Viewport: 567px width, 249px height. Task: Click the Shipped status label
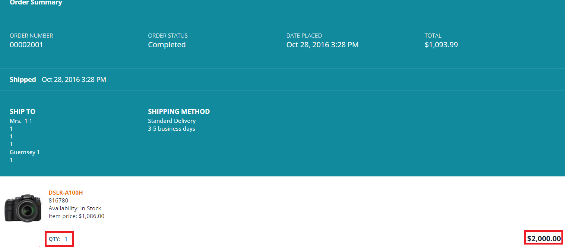[x=23, y=79]
